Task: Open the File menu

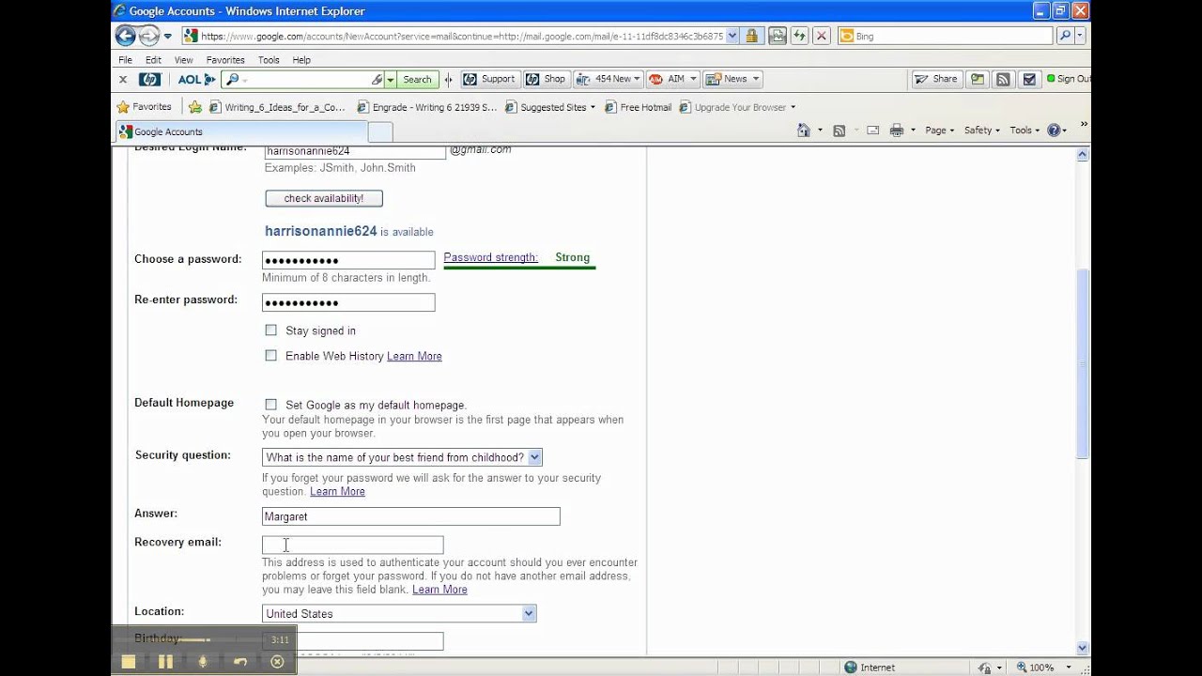Action: (x=125, y=60)
